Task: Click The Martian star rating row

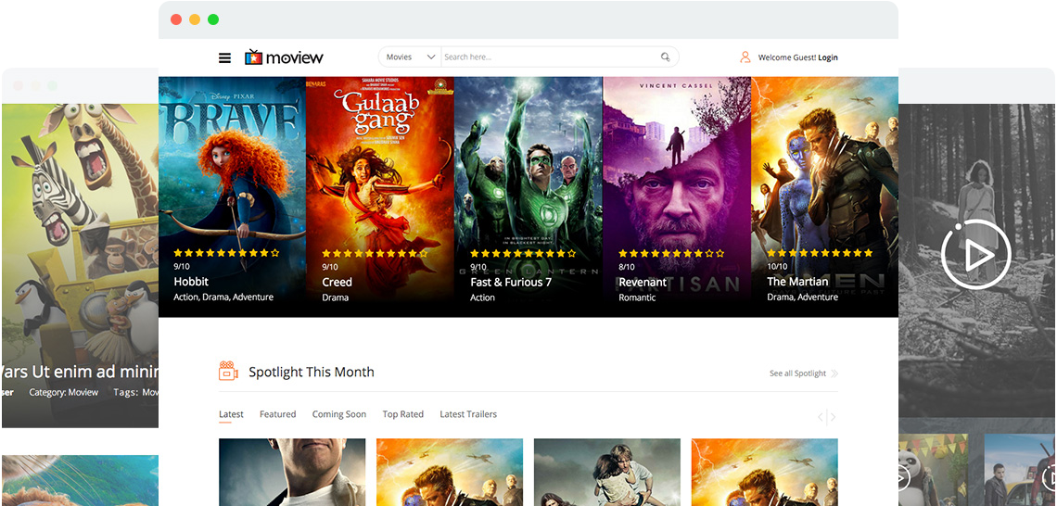Action: [x=820, y=253]
